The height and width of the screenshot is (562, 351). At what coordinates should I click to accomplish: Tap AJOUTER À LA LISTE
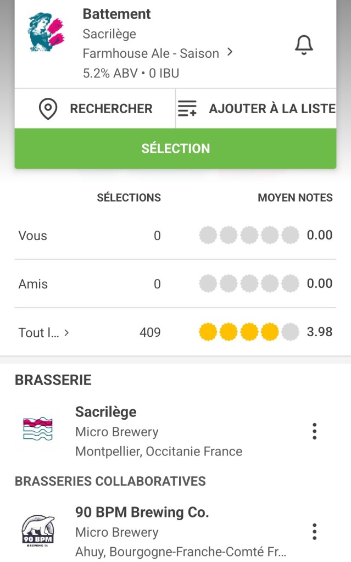pos(271,109)
